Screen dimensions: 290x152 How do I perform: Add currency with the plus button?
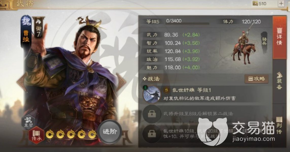(x=281, y=3)
